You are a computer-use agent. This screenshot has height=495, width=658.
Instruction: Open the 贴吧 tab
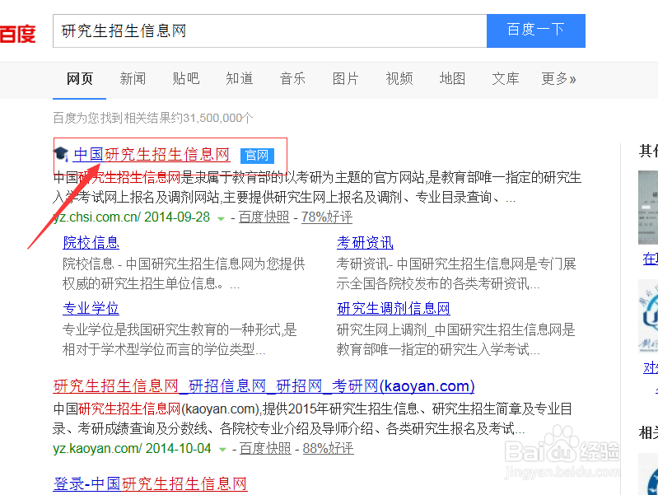tap(185, 78)
